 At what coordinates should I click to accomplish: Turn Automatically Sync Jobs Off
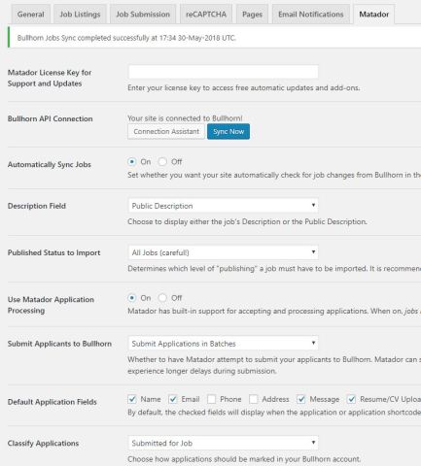click(162, 161)
